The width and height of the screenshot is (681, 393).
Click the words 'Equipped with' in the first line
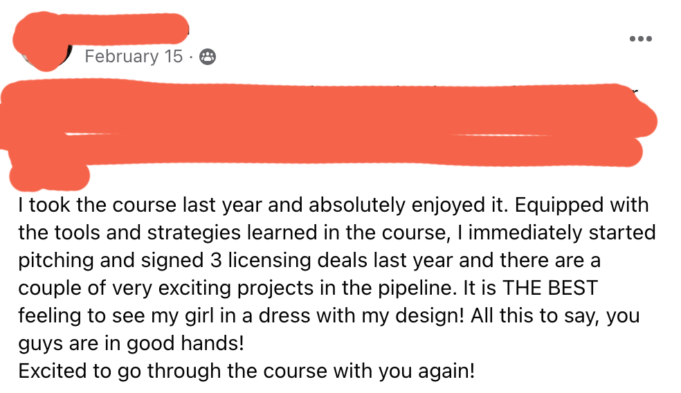(x=581, y=205)
